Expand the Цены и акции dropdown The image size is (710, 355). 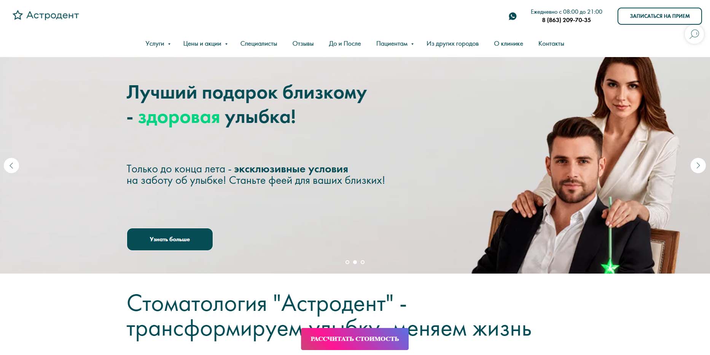tap(205, 44)
